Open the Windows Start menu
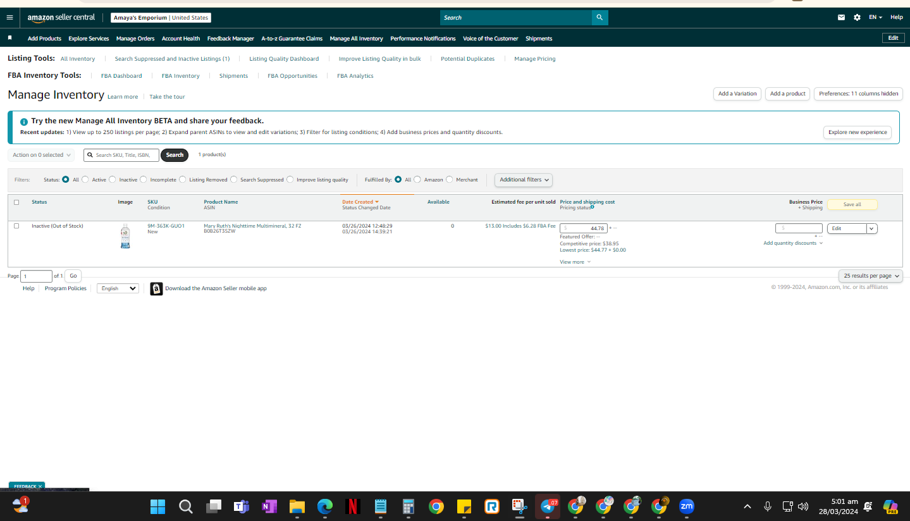This screenshot has height=521, width=910. click(157, 506)
